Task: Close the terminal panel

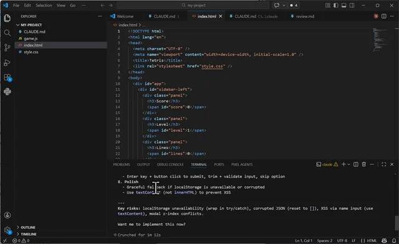Action: pyautogui.click(x=392, y=164)
